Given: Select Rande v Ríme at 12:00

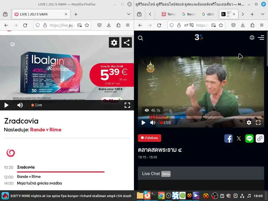Looking at the screenshot, I should point(29,177).
